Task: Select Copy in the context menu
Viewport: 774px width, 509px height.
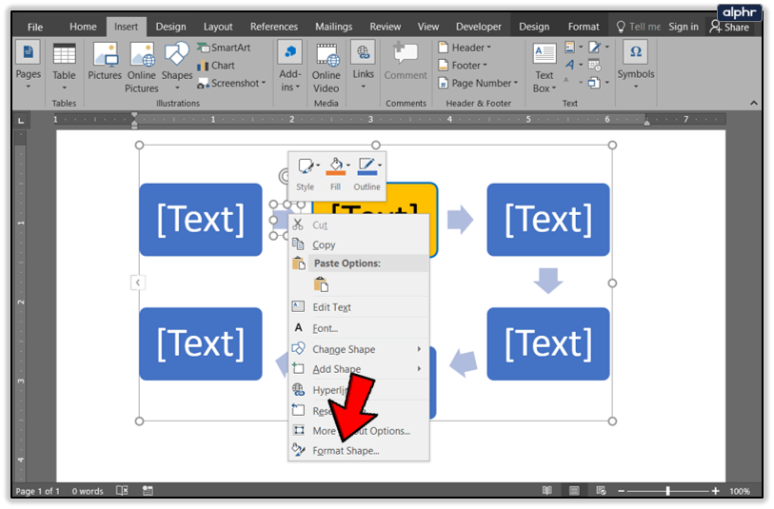Action: point(324,245)
